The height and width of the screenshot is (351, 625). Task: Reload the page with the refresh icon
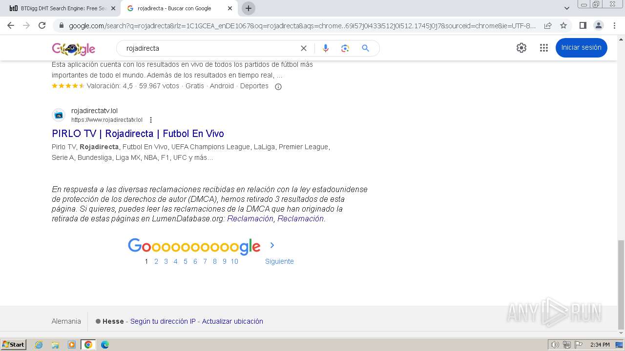42,25
